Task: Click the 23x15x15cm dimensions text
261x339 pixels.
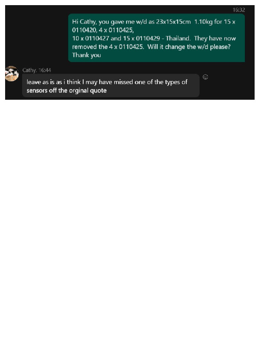Action: pos(173,22)
